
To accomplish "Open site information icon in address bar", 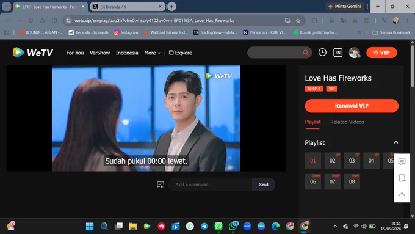I will pyautogui.click(x=68, y=20).
